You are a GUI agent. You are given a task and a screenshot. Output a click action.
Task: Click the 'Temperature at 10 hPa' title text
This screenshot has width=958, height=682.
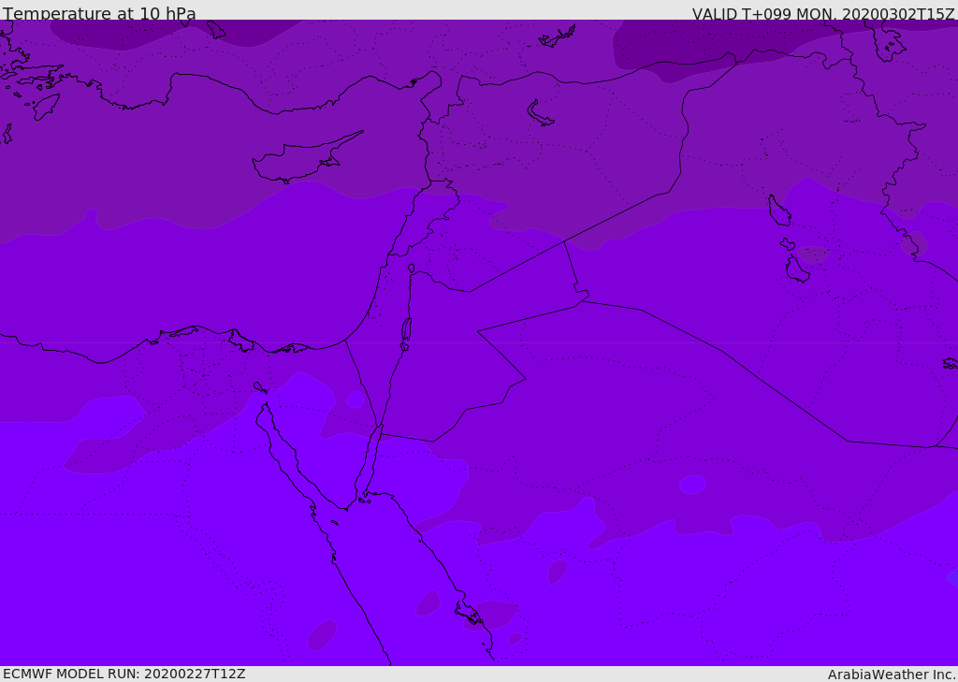click(99, 13)
